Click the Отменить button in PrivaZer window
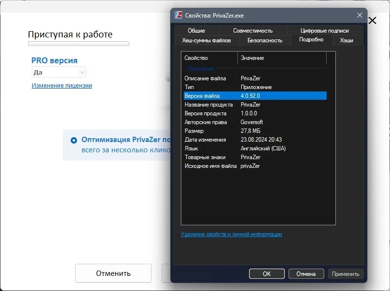The image size is (390, 291). click(x=113, y=273)
